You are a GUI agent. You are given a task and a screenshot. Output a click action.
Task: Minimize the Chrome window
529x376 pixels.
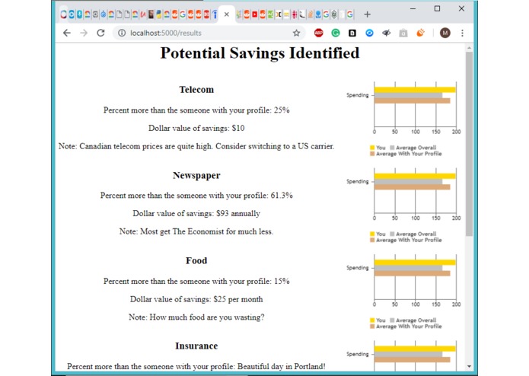pos(413,9)
